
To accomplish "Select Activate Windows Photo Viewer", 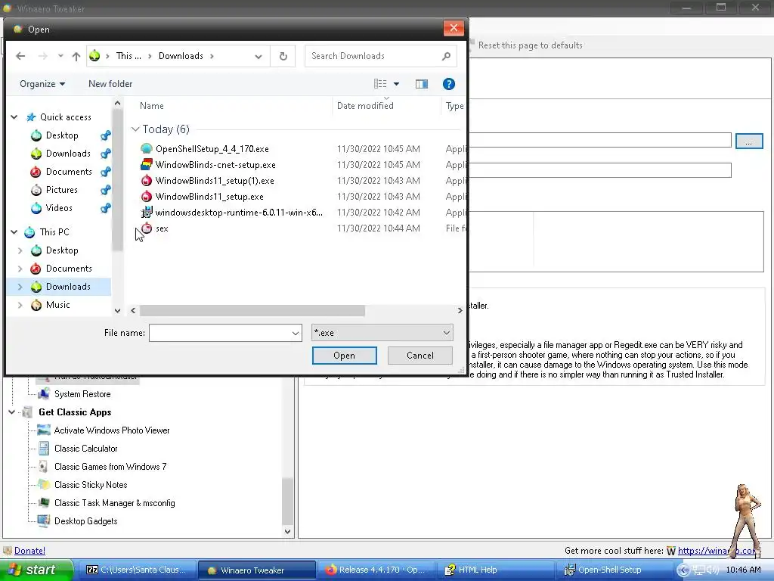I will 112,430.
